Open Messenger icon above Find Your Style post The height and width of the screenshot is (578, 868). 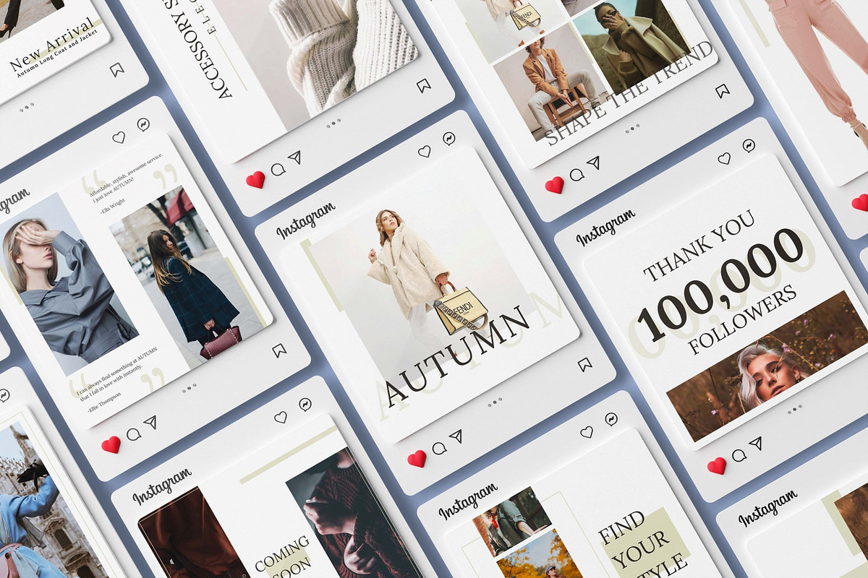tap(611, 419)
